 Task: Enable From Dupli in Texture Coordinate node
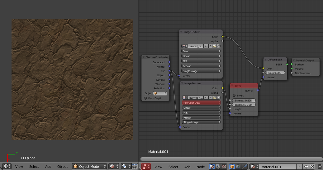145,98
